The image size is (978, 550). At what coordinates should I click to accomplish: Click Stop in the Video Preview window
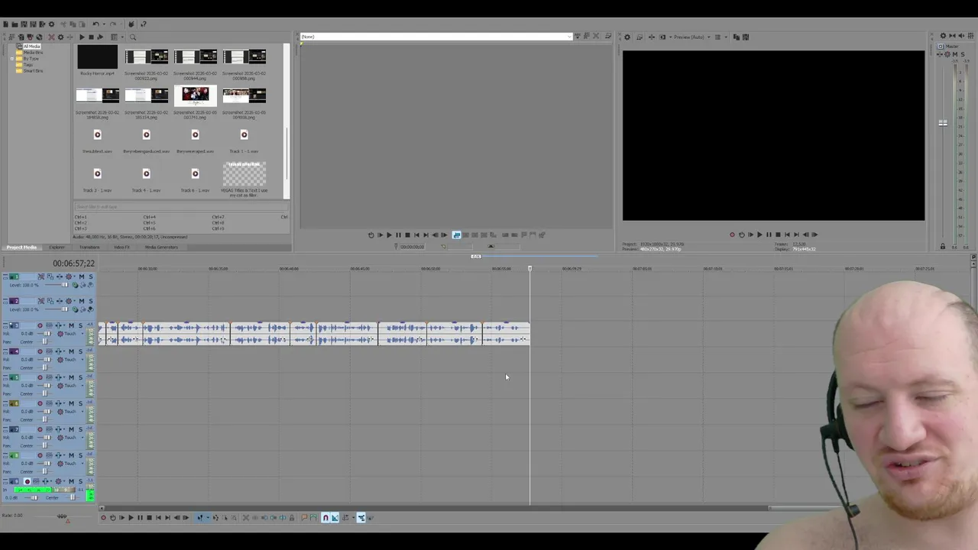(778, 235)
